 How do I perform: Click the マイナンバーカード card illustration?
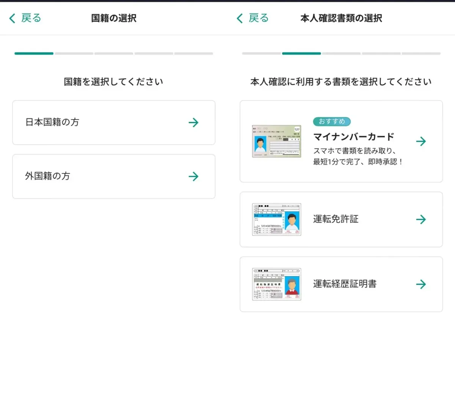tap(276, 141)
